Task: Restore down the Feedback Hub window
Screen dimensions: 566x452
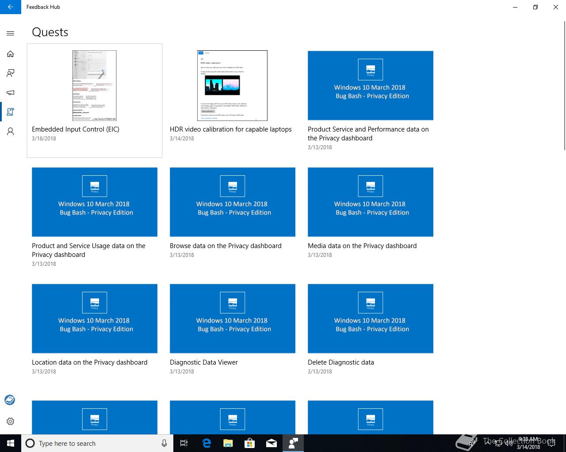Action: [x=535, y=7]
